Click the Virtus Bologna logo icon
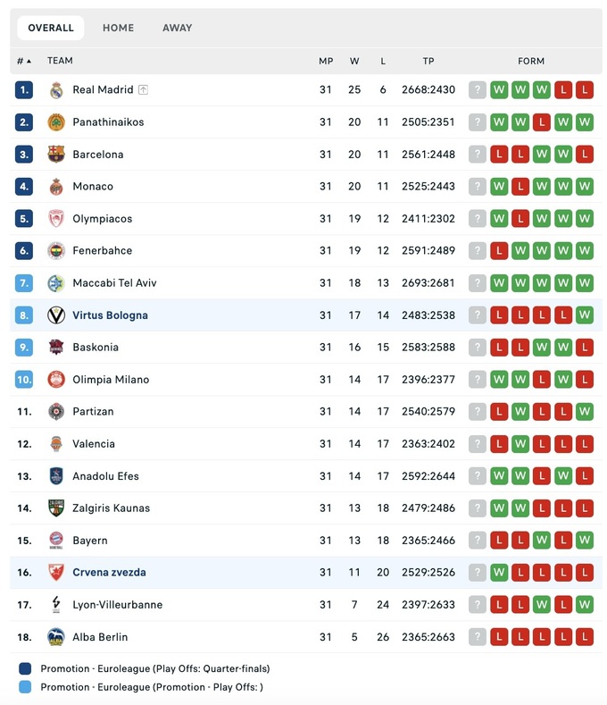The image size is (607, 705). click(x=56, y=315)
